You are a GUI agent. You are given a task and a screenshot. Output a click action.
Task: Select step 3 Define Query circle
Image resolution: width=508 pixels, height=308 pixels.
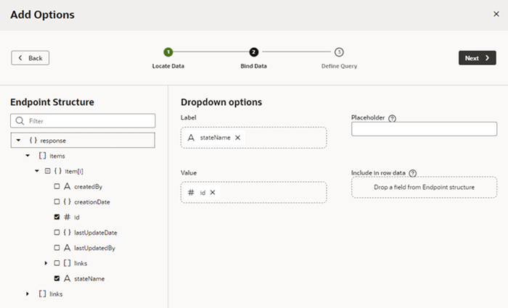[339, 51]
